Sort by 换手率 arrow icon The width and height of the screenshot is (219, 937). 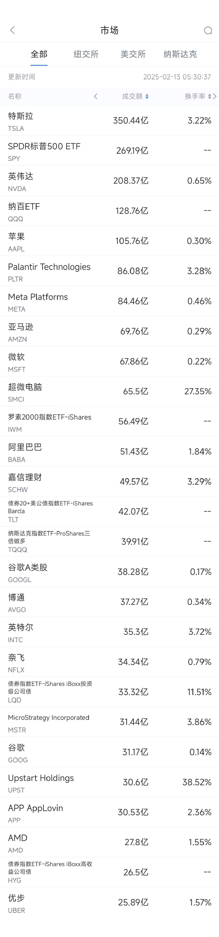click(x=209, y=96)
